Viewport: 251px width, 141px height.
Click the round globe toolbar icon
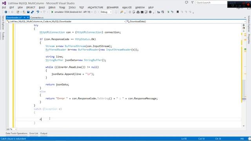pyautogui.click(x=150, y=12)
